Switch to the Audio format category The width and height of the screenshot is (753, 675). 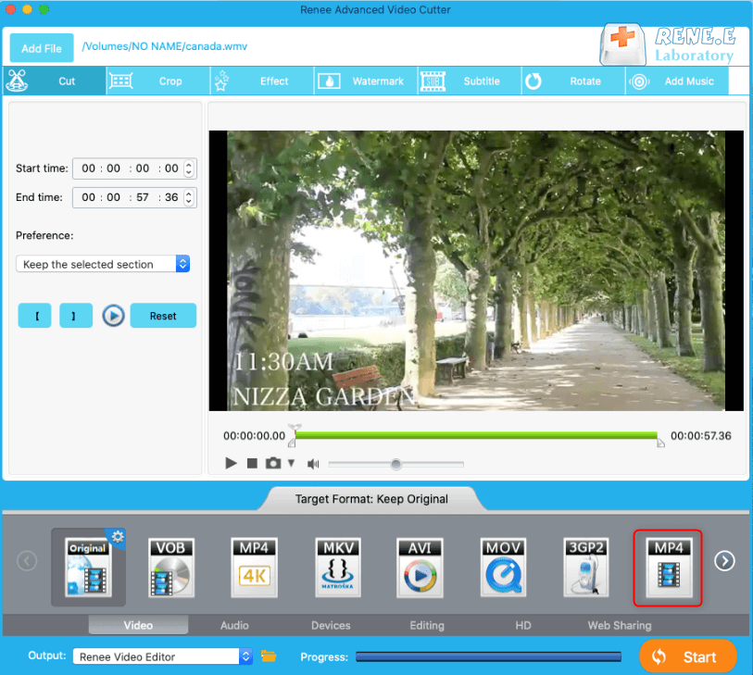click(234, 625)
